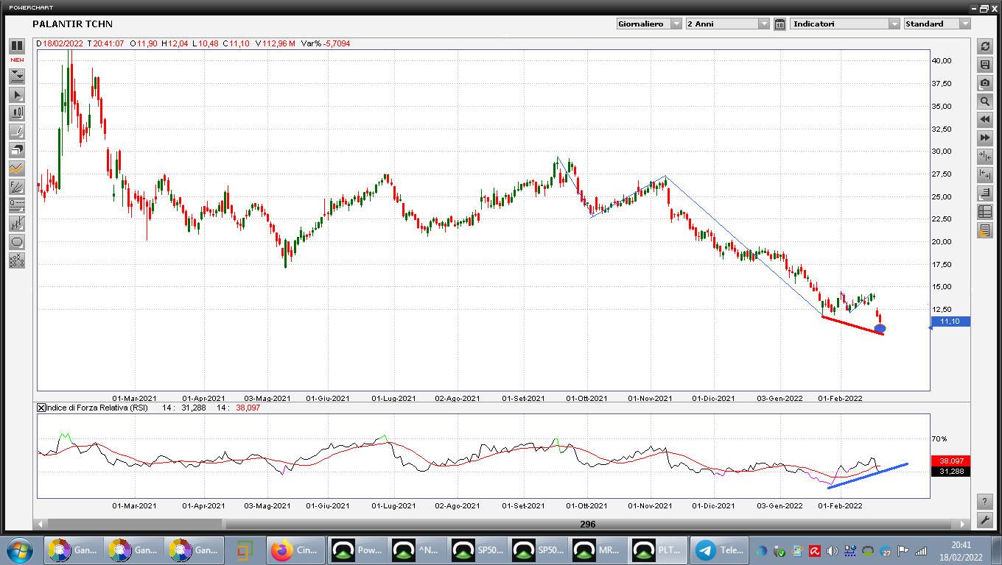Click the Indice di Forza Relativa (RSI) label
Viewport: 1002px width, 565px height.
click(x=97, y=408)
